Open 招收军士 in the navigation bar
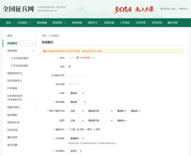Viewport: 191px width, 156px height. point(93,23)
